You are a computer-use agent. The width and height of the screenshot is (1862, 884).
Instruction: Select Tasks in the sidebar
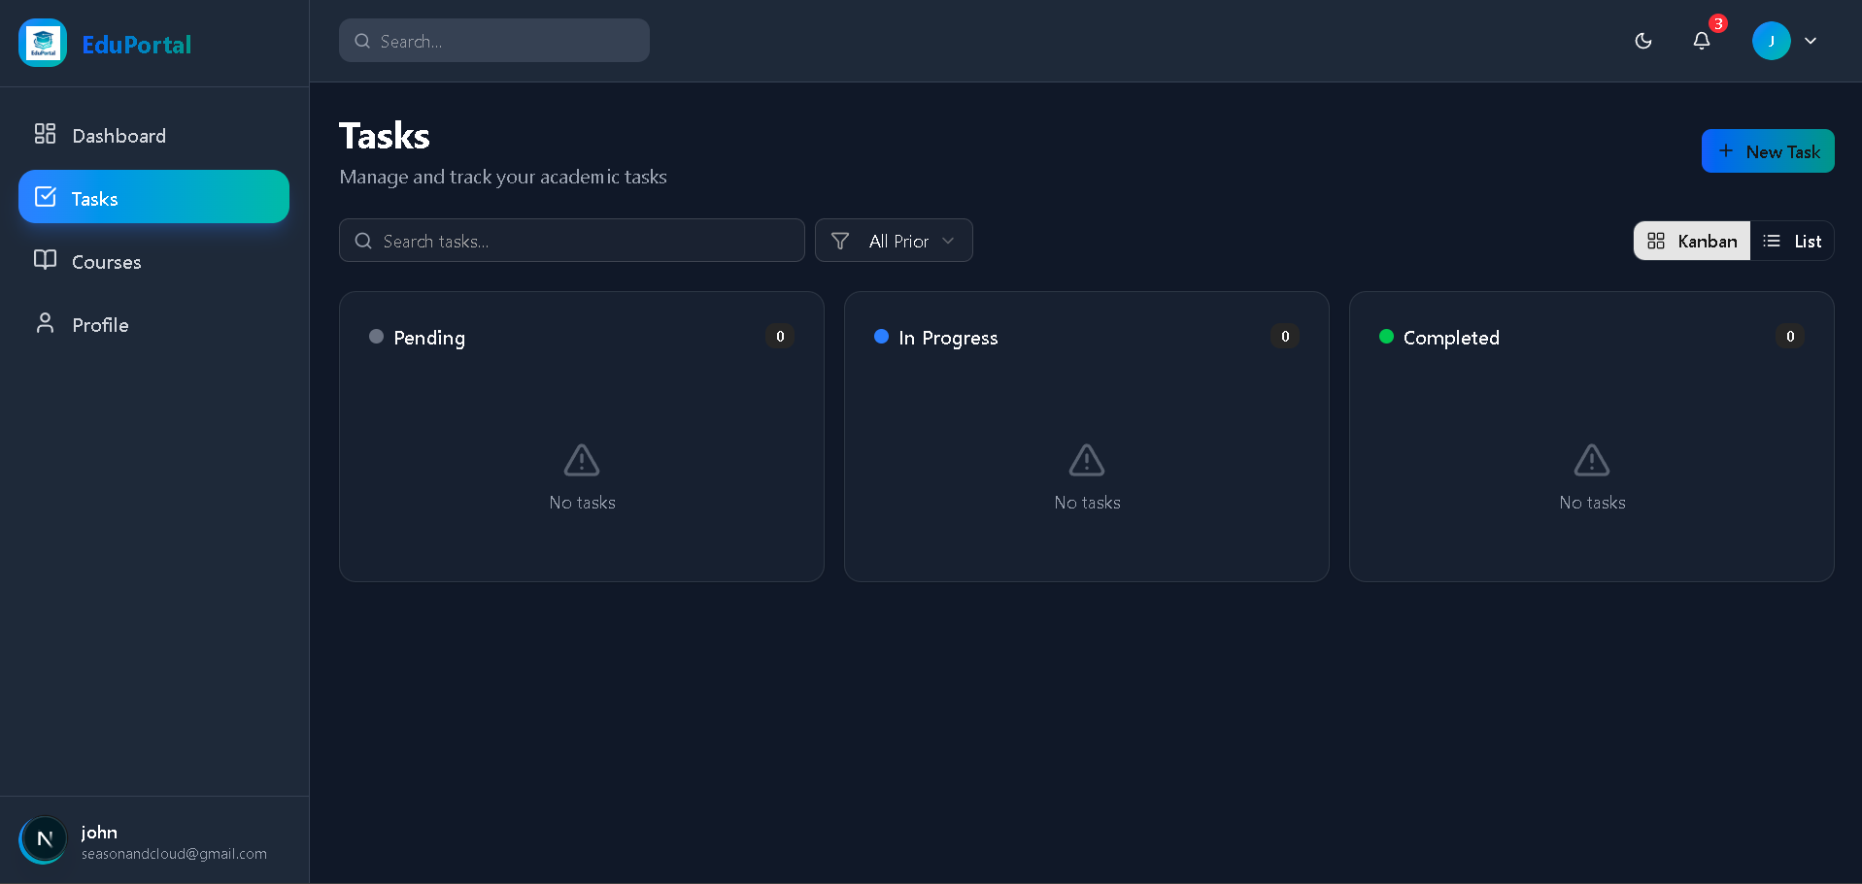[153, 197]
